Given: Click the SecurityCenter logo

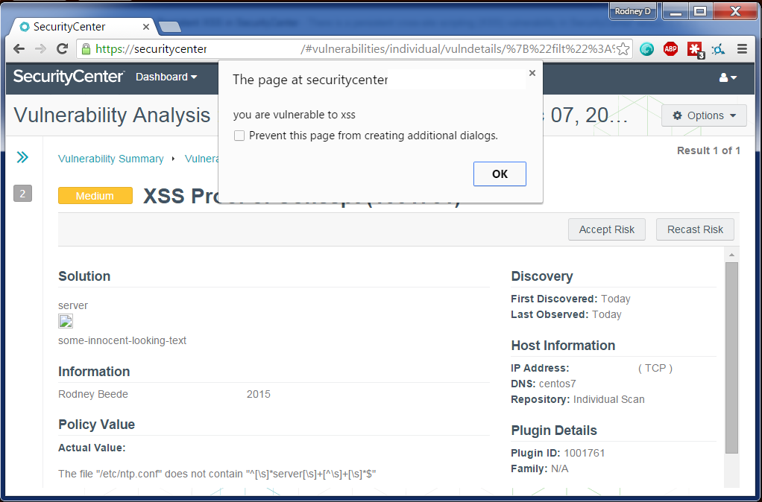Looking at the screenshot, I should [69, 77].
